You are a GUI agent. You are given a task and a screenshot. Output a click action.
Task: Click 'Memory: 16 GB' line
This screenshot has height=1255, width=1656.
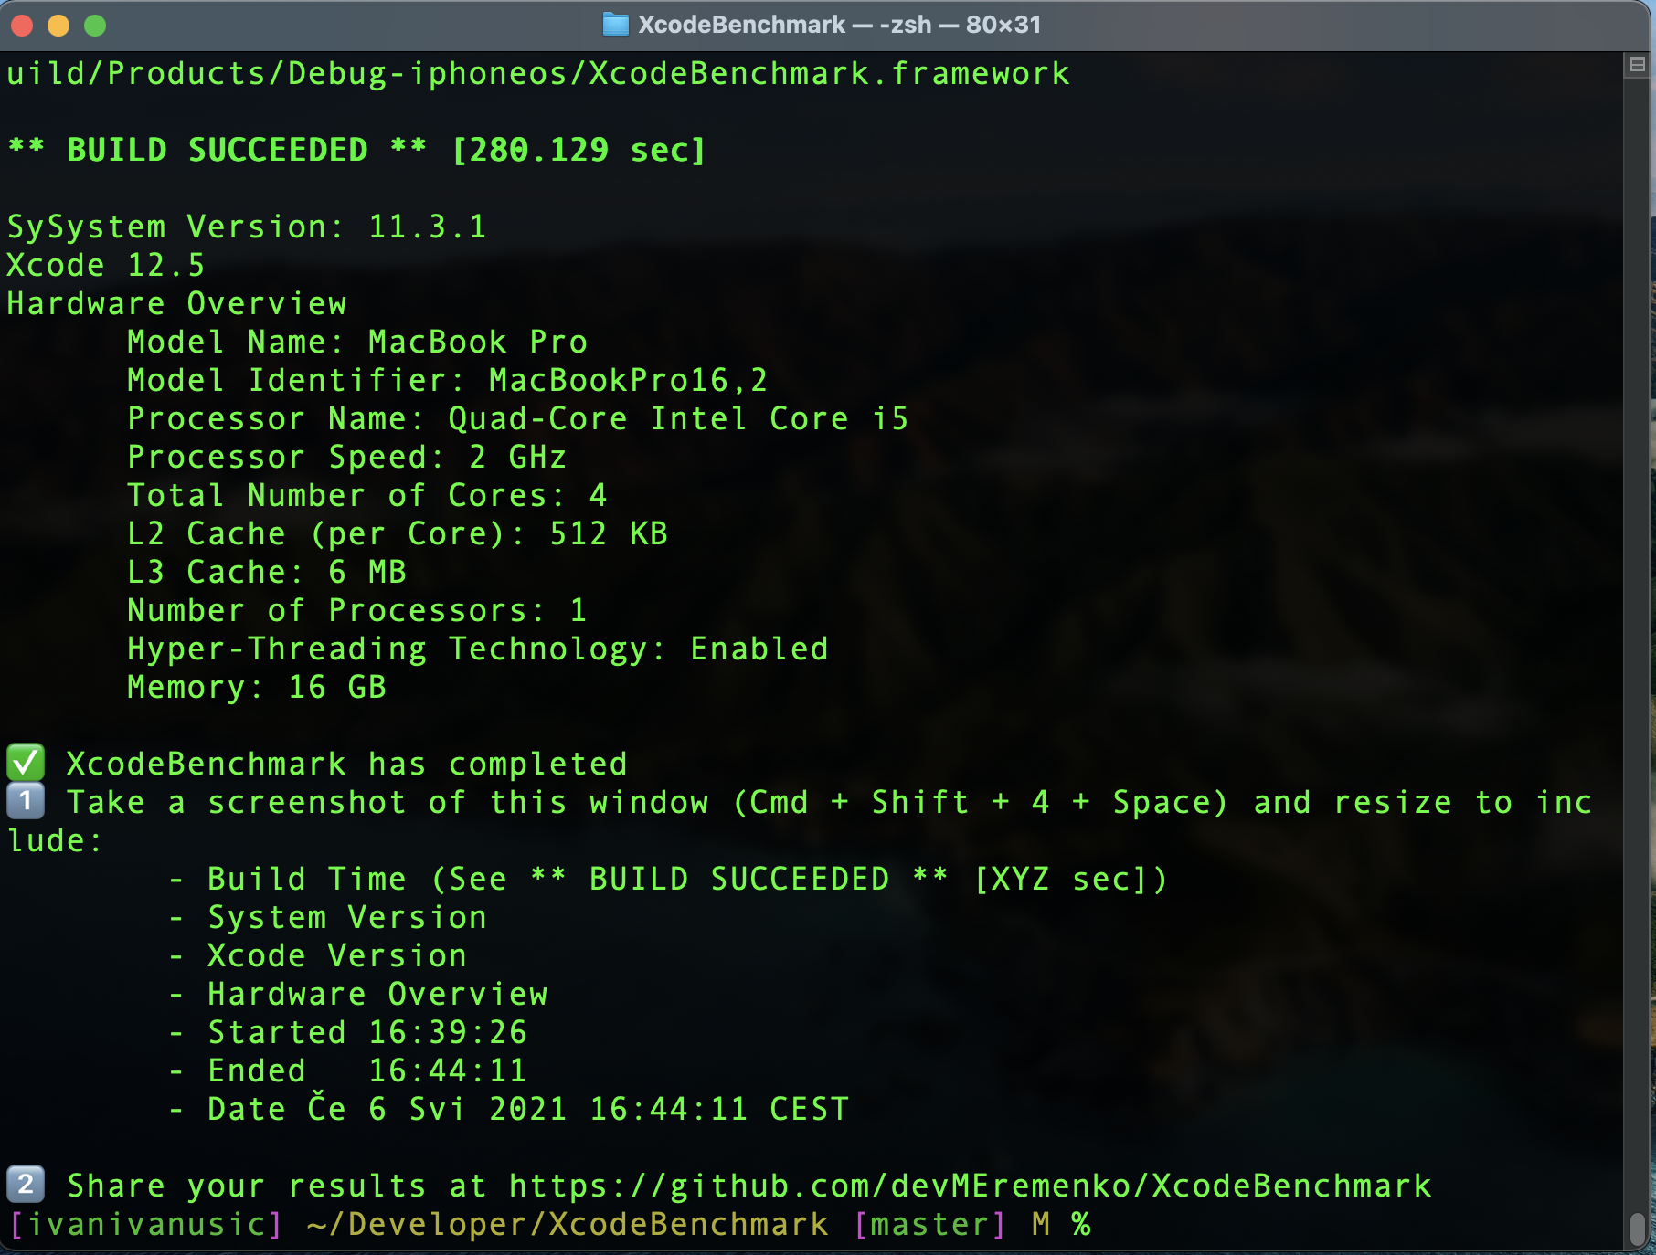coord(257,687)
